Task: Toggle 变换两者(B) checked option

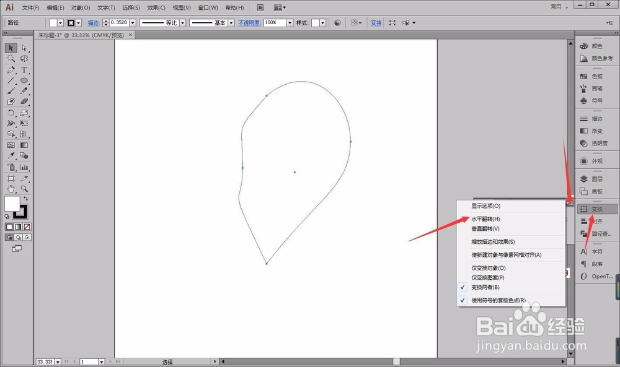Action: (511, 287)
